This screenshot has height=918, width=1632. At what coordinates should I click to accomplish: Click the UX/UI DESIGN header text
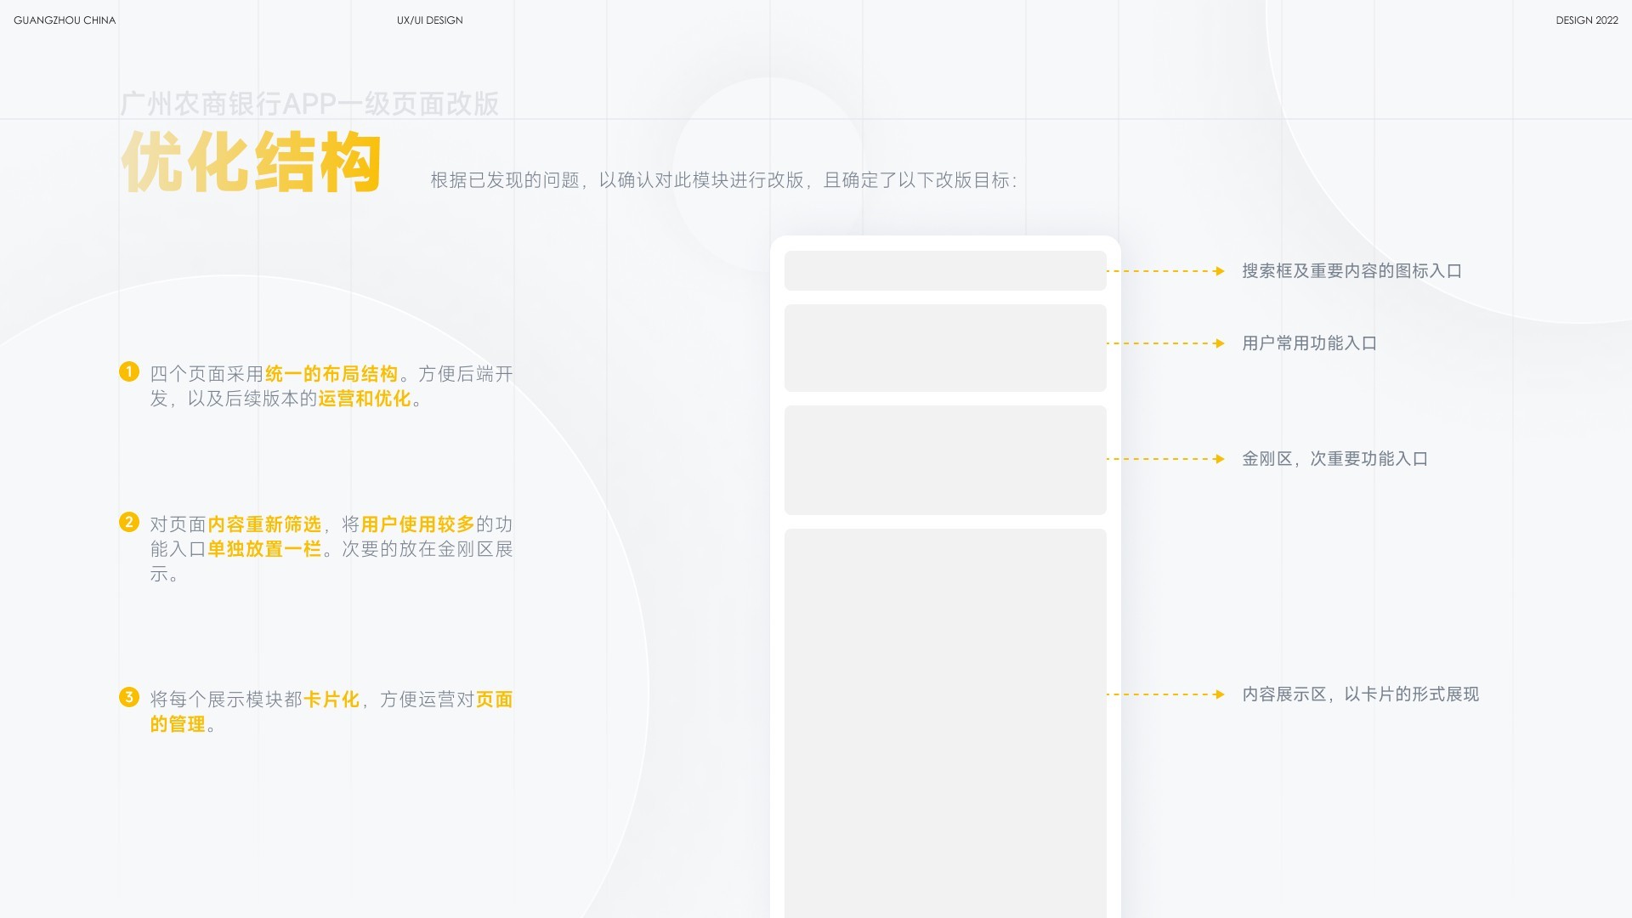click(429, 20)
